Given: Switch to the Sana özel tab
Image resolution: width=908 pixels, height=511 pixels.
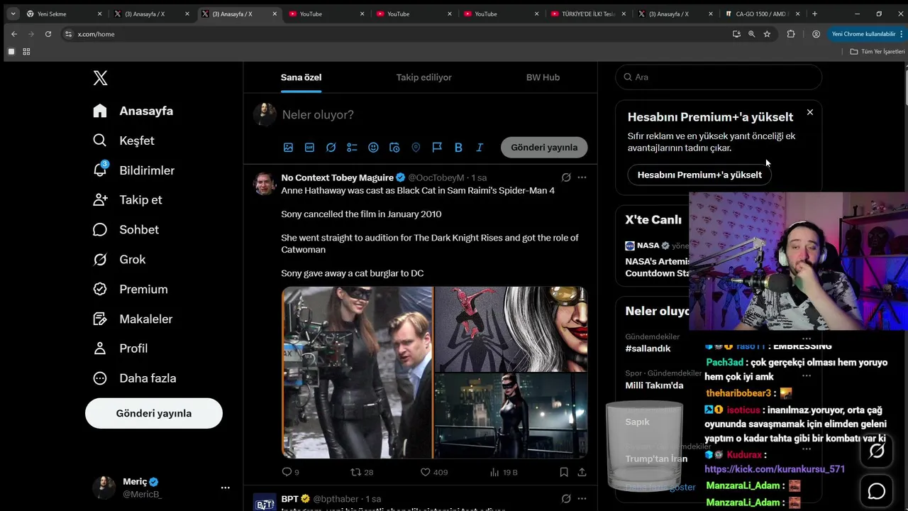Looking at the screenshot, I should 301,77.
